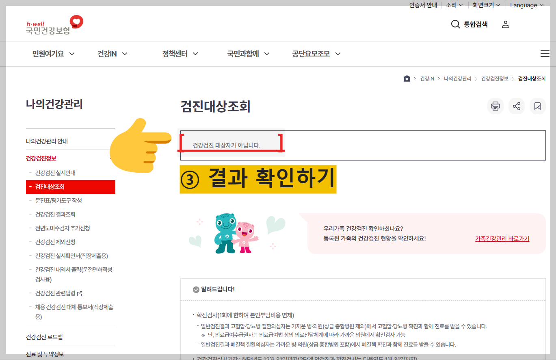The height and width of the screenshot is (360, 556).
Task: Expand the 민원여기요 menu
Action: pos(53,54)
